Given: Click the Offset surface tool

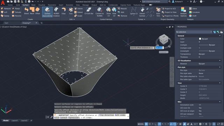Looking at the screenshot, I should coord(37,11).
